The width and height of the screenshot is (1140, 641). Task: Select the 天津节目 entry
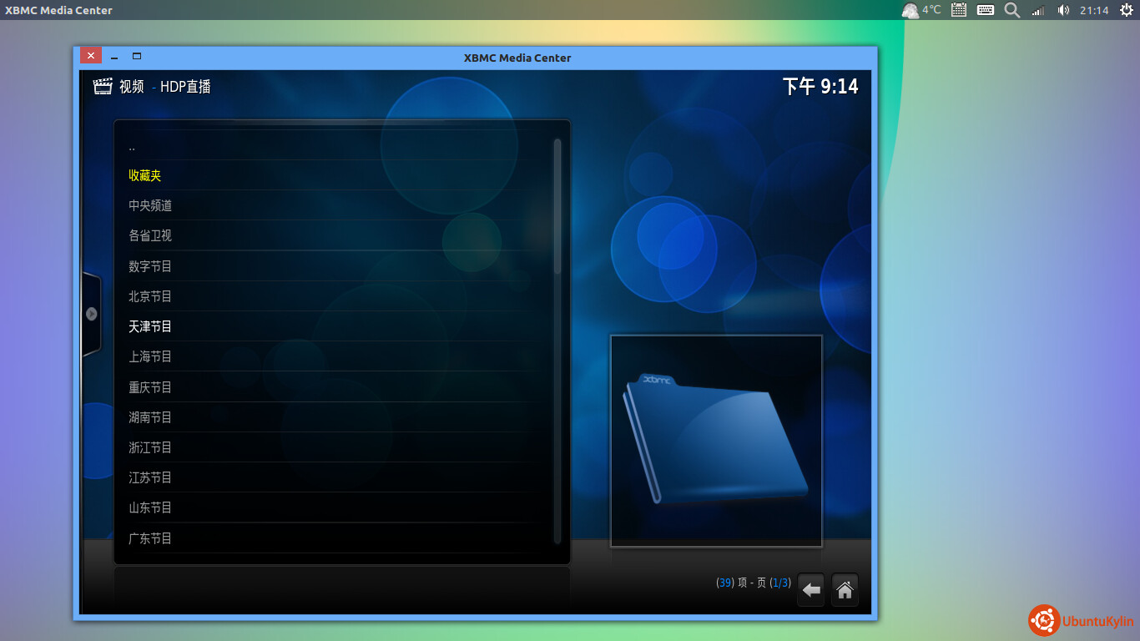click(333, 326)
